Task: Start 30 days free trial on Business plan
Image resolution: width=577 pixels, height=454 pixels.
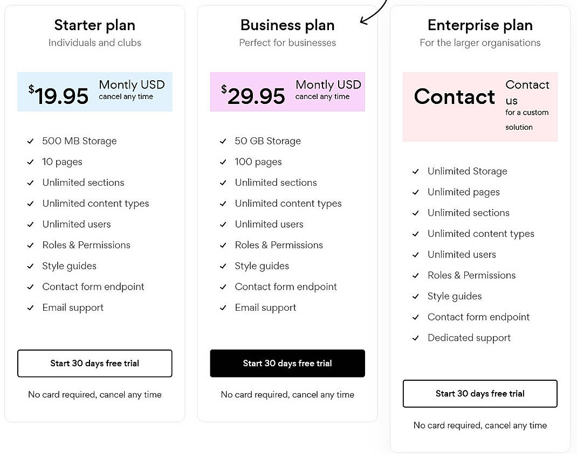Action: (x=287, y=364)
